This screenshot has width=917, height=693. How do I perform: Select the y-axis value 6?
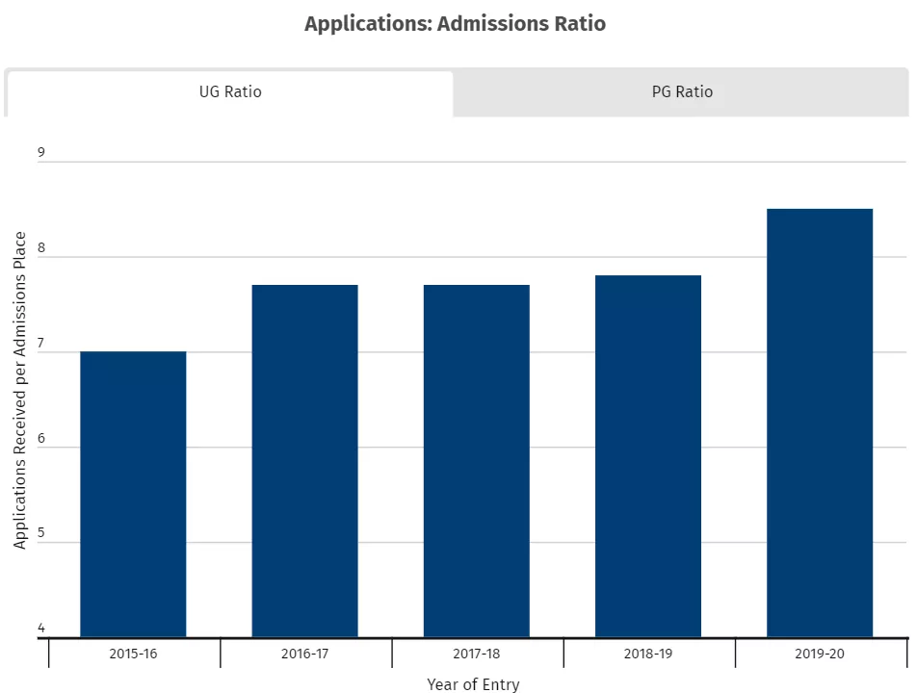(41, 438)
